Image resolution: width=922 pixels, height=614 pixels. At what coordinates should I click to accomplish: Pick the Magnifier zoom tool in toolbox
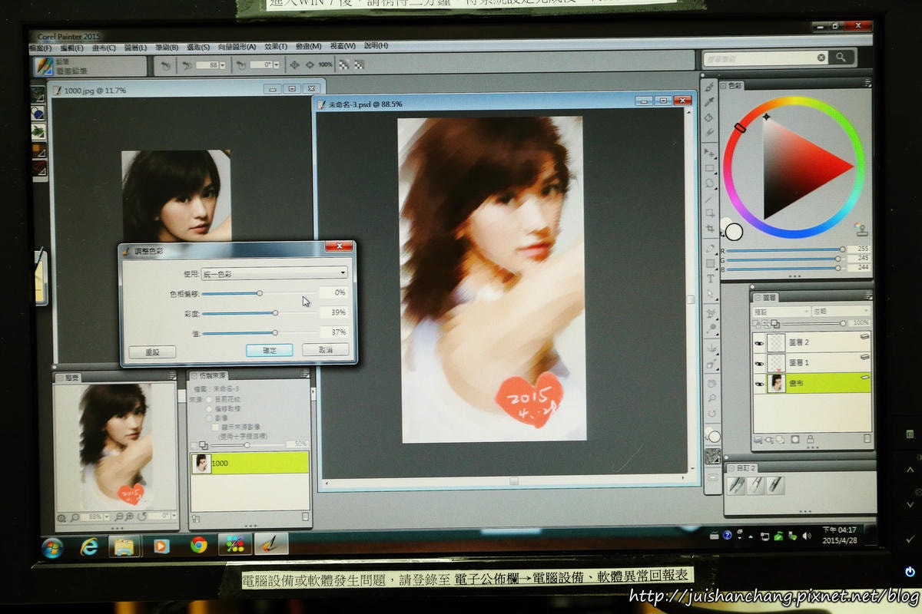[711, 398]
